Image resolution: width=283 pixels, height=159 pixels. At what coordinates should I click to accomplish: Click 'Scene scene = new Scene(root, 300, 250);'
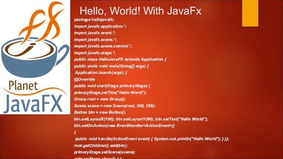(x=115, y=106)
